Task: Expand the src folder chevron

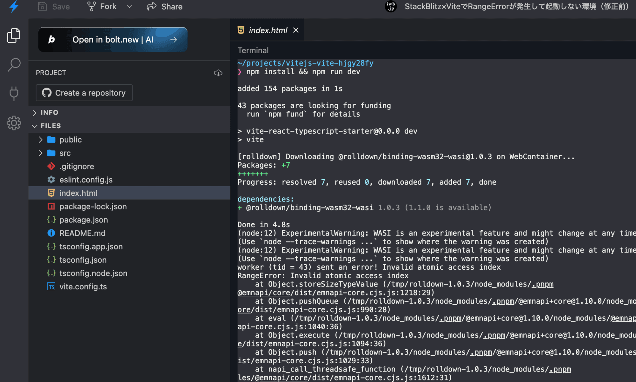Action: coord(40,153)
